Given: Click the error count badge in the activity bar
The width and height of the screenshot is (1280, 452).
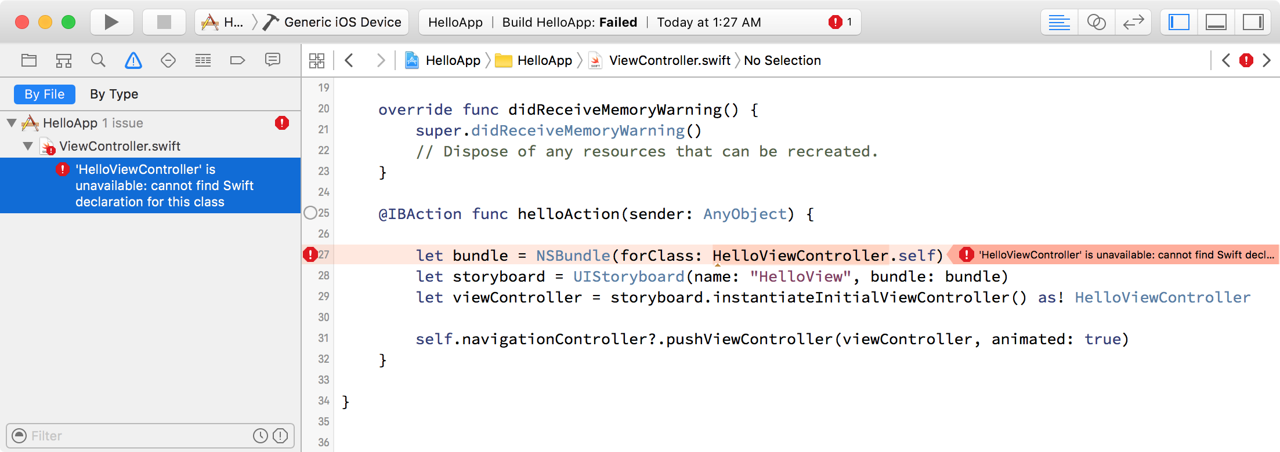Looking at the screenshot, I should (x=841, y=22).
